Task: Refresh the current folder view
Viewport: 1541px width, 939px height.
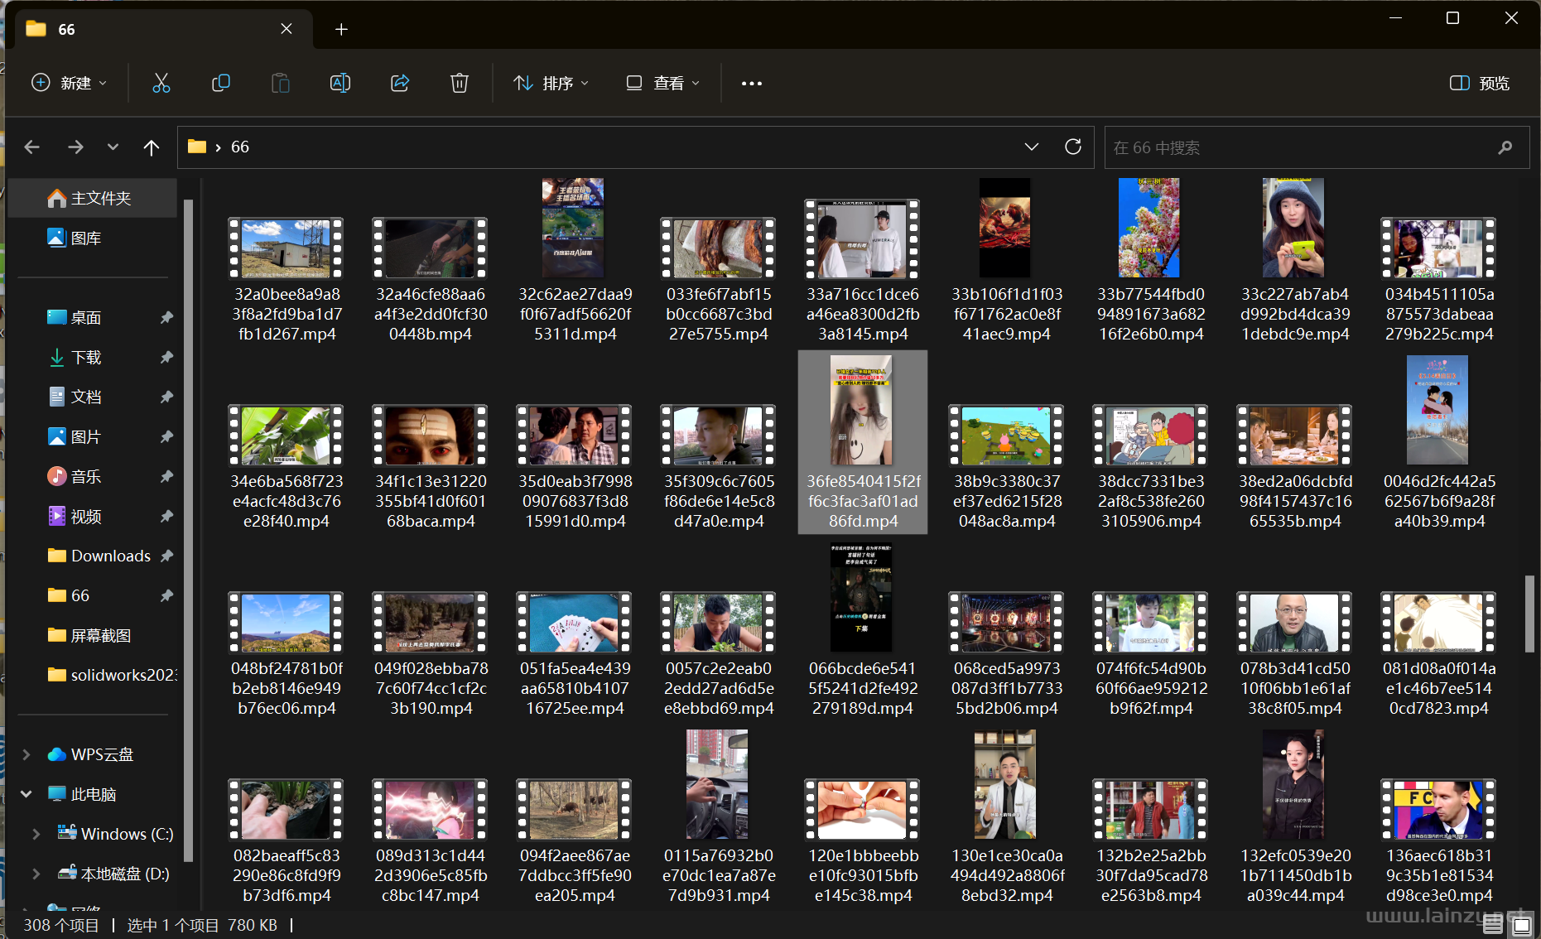Action: click(1072, 147)
